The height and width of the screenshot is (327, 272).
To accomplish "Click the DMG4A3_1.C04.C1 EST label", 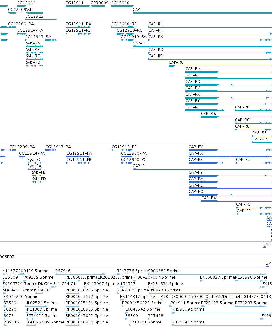I will pyautogui.click(x=57, y=283).
